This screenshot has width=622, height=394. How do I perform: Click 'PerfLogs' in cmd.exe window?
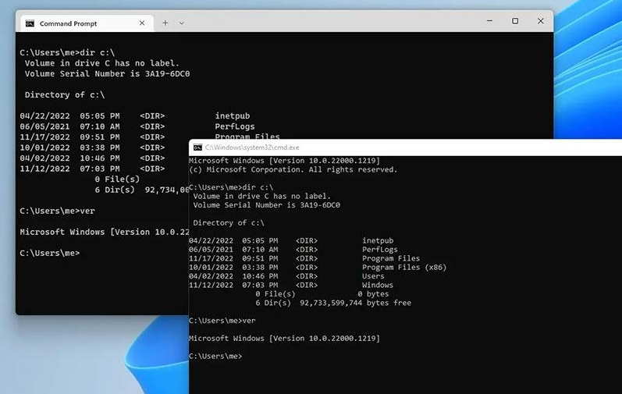(379, 250)
